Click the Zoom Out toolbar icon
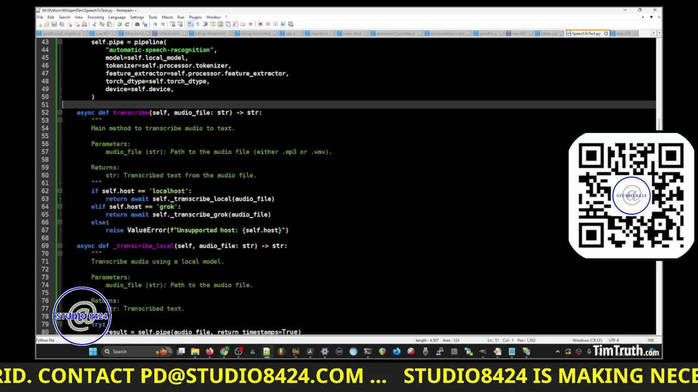Screen dimensions: 698x392 (x=163, y=24)
